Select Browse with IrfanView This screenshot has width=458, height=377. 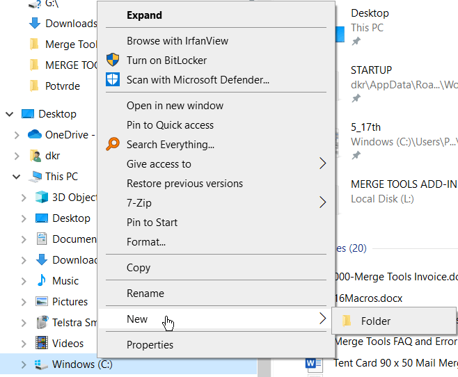click(216, 40)
